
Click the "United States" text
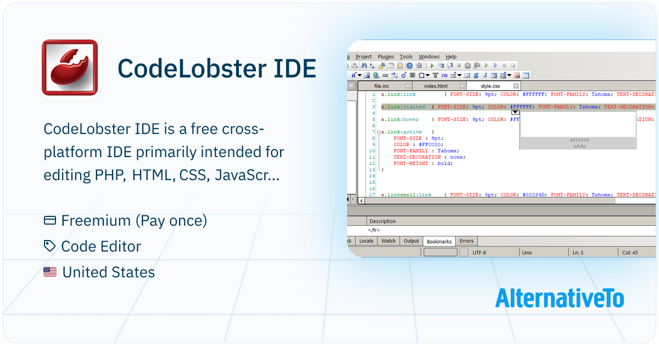[x=109, y=272]
